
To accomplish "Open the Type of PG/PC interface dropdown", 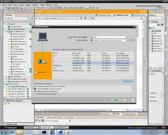I will tap(127, 37).
